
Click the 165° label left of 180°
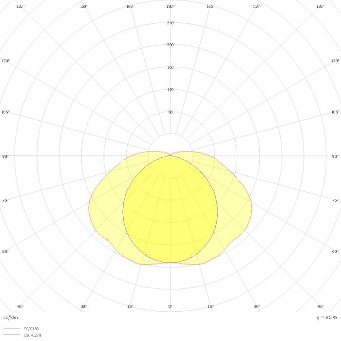click(x=130, y=6)
